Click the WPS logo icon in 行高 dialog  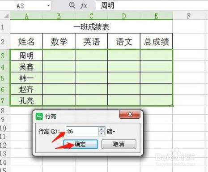[39, 116]
